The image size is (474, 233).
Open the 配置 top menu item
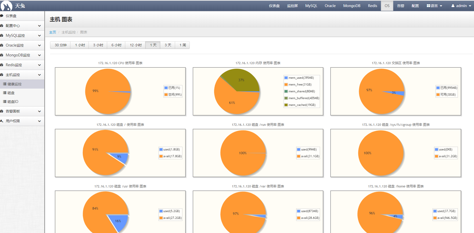pos(415,6)
